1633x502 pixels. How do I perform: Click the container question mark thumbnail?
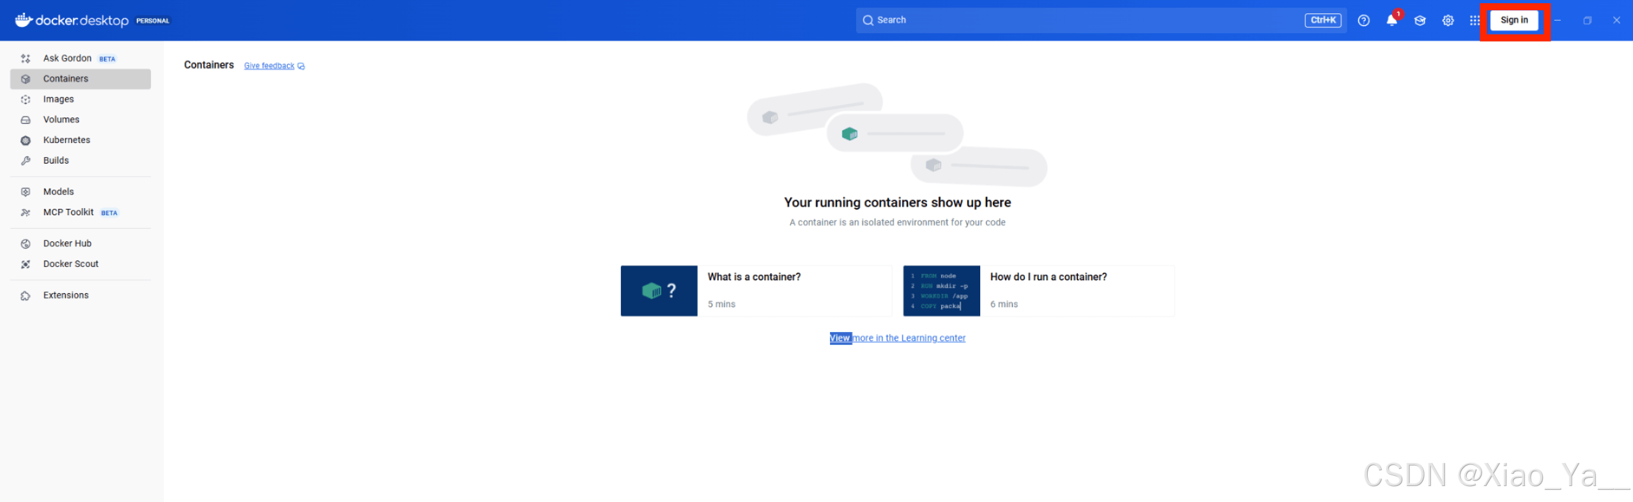coord(659,291)
